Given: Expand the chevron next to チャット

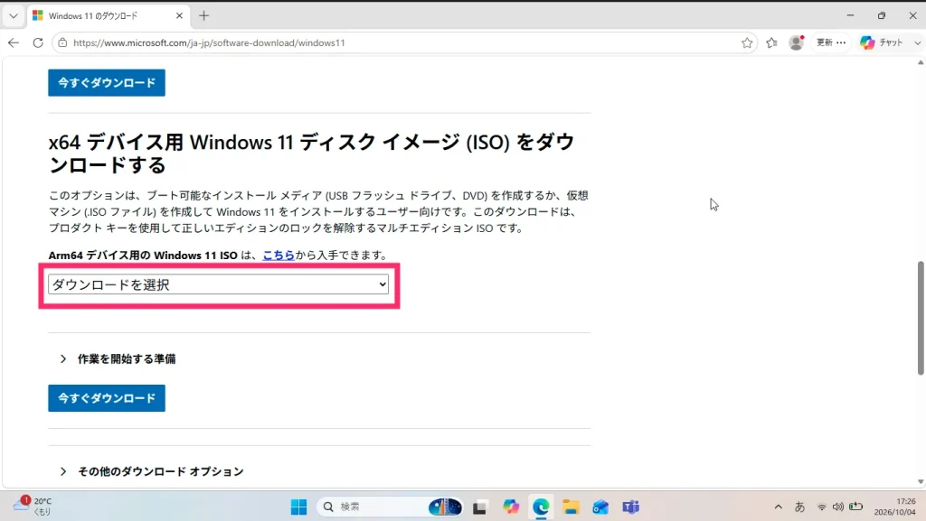Looking at the screenshot, I should tap(917, 42).
